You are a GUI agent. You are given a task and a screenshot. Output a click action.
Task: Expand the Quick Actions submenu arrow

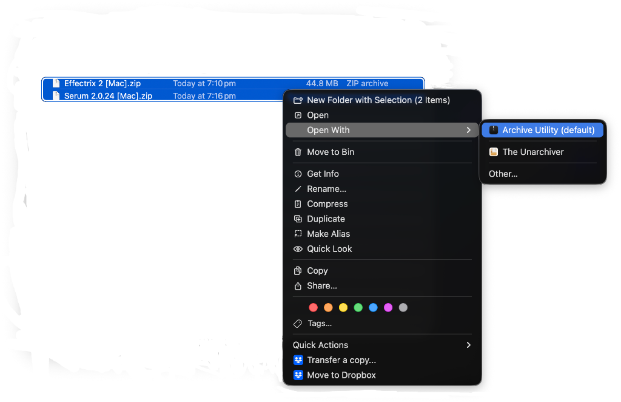click(469, 345)
